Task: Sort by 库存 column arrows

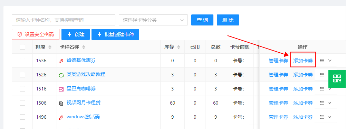Action: click(x=179, y=47)
